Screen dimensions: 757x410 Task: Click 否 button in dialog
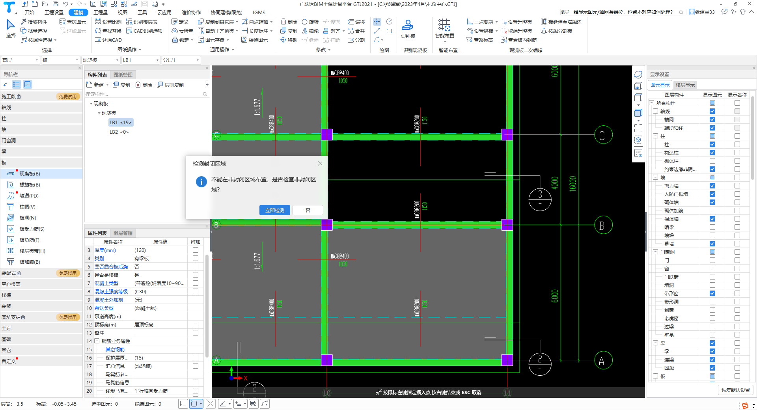point(308,210)
